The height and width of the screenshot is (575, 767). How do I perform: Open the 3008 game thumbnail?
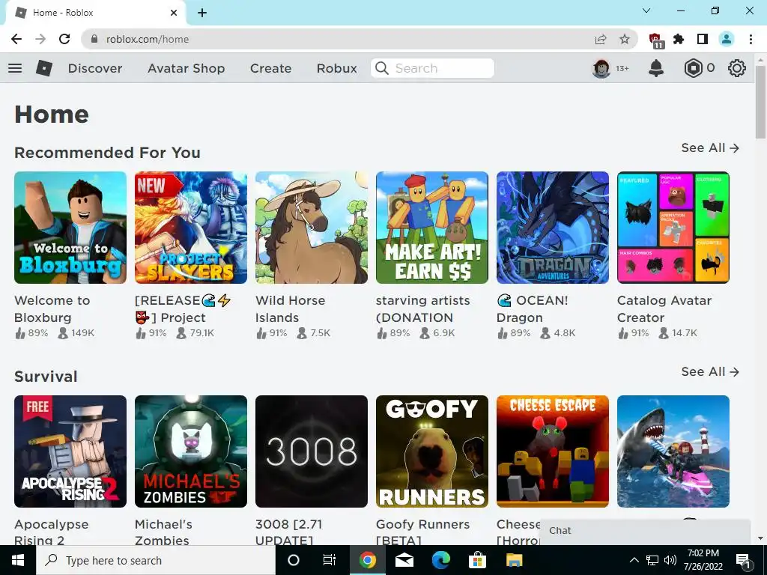click(x=312, y=451)
